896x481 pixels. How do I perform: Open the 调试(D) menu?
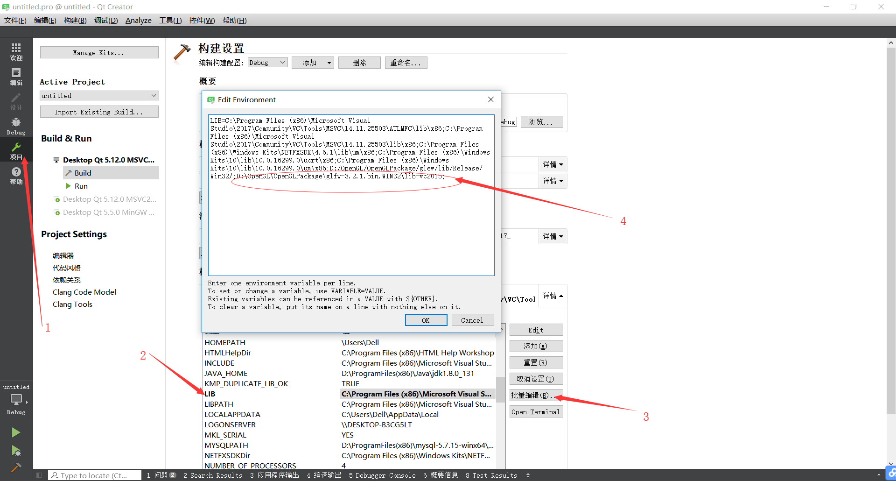pyautogui.click(x=106, y=20)
